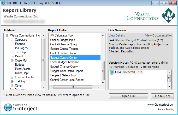Select the Finance folder
The height and width of the screenshot is (115, 178).
[20, 44]
